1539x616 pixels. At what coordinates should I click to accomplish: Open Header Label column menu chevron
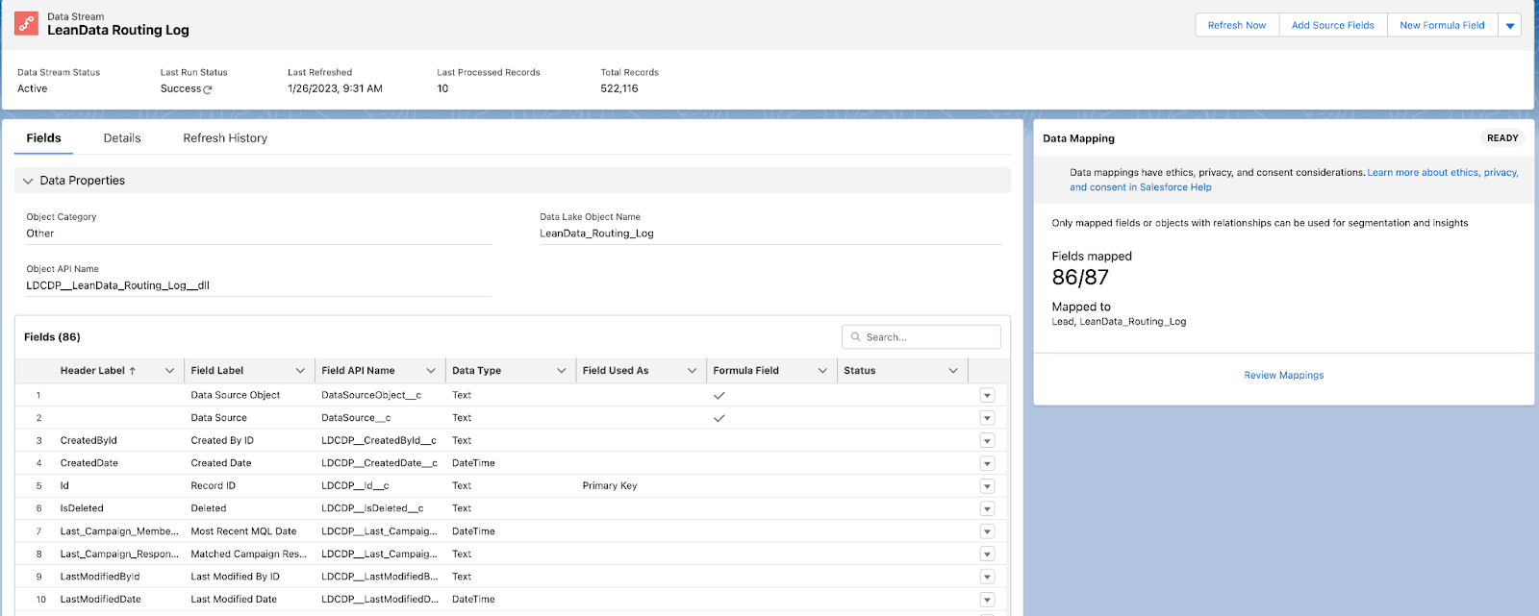170,371
